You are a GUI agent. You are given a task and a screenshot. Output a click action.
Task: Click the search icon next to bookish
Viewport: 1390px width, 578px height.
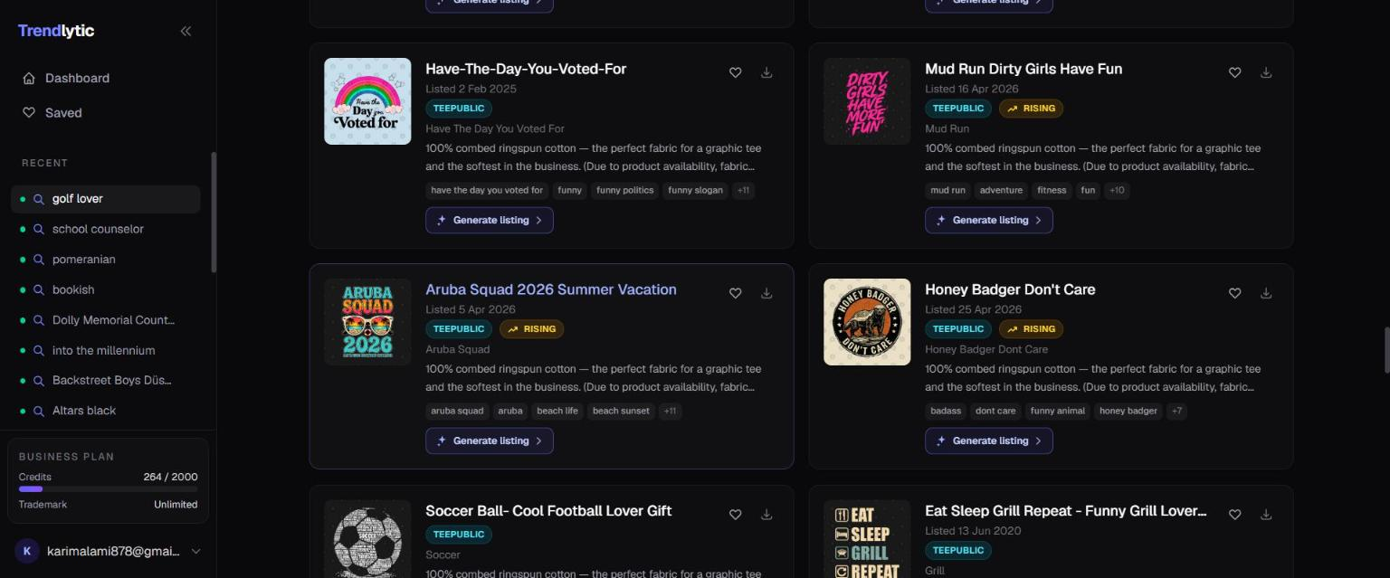point(39,289)
